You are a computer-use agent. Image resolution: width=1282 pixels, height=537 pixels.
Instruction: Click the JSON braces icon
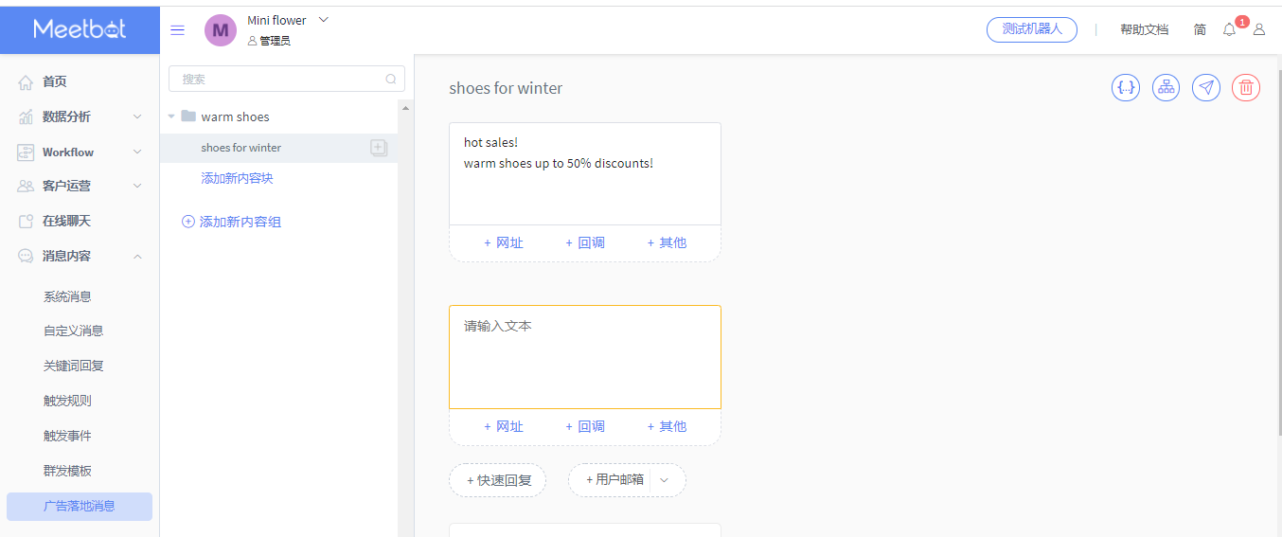click(x=1126, y=88)
